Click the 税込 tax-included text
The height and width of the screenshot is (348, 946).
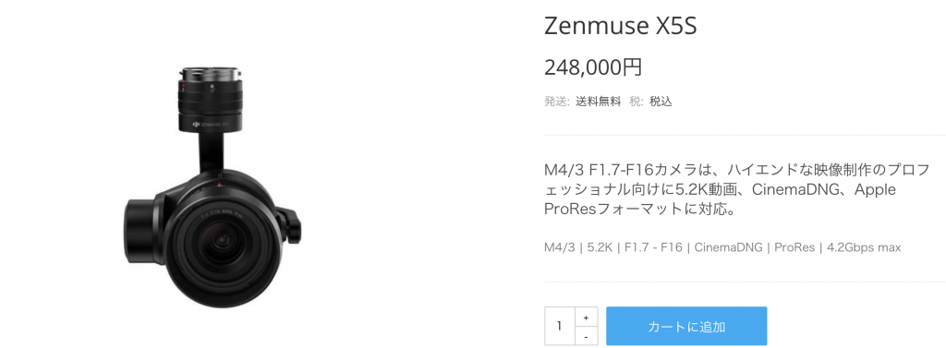pos(661,102)
